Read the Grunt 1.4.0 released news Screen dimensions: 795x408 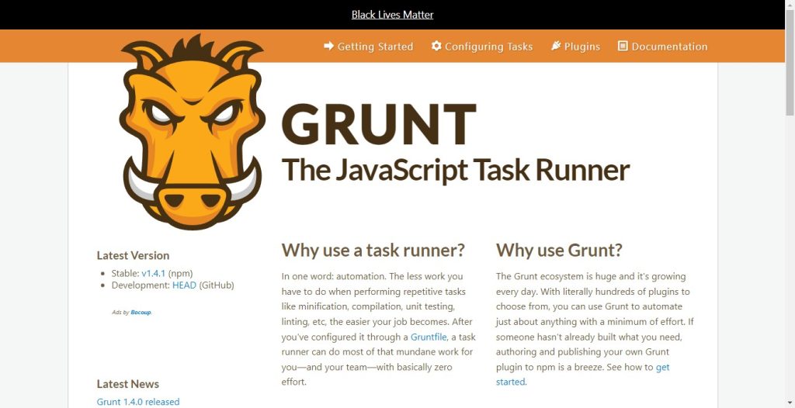point(138,402)
